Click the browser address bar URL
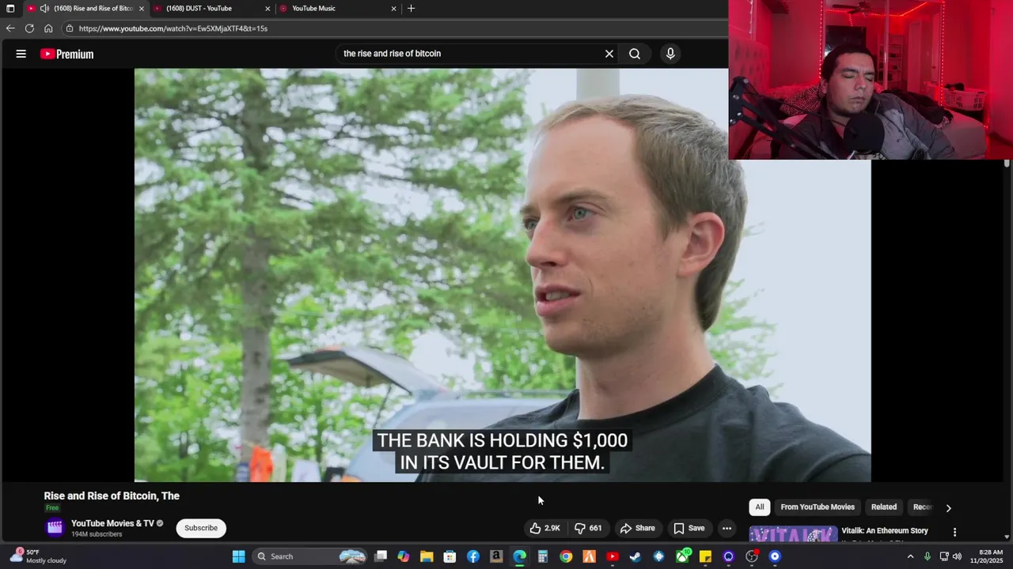 [173, 28]
